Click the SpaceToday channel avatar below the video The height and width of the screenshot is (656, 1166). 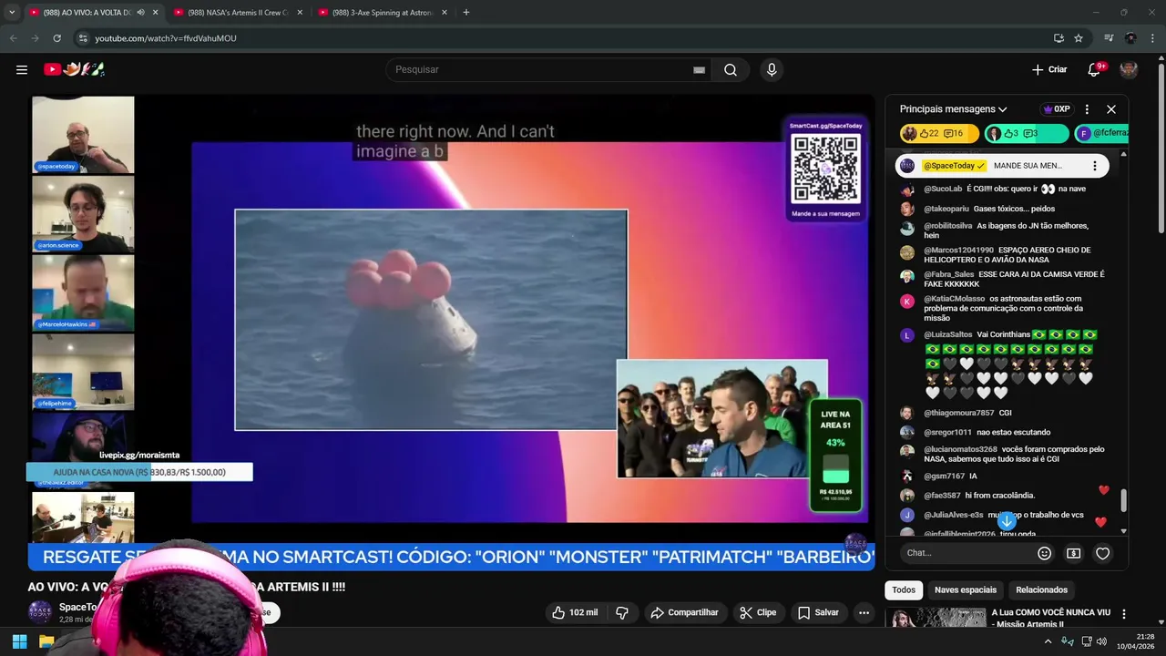pos(40,612)
